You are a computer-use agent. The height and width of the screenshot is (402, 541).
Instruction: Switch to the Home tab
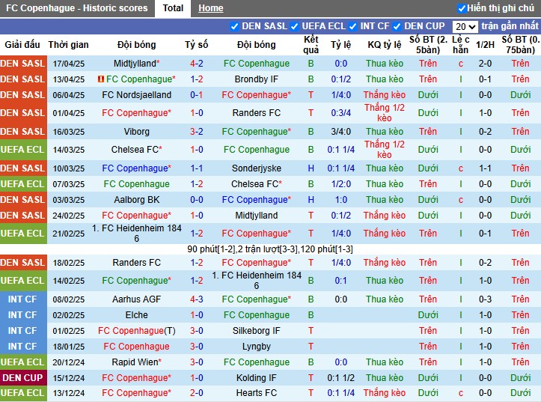point(210,8)
